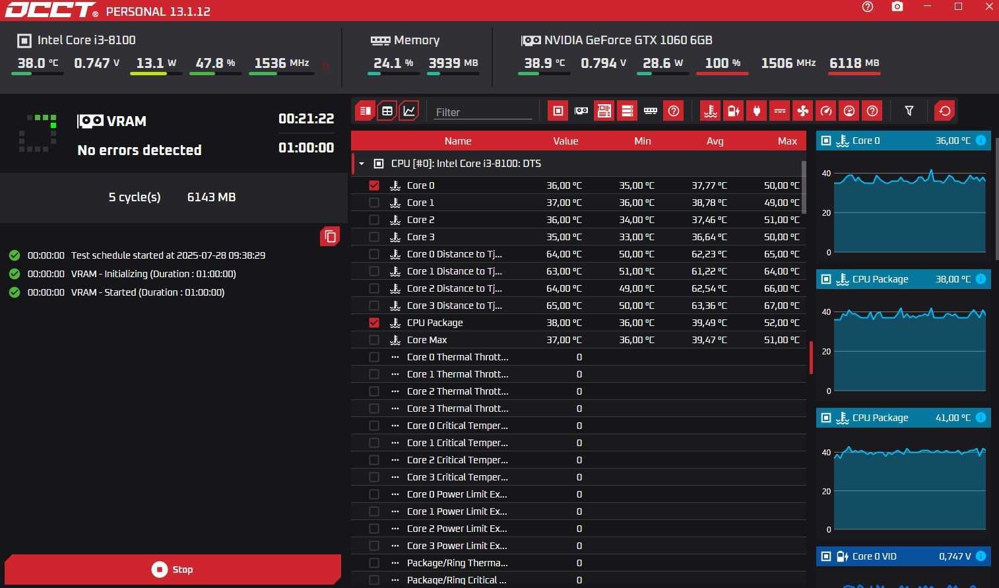Toggle the storage drives filter icon

(x=628, y=111)
